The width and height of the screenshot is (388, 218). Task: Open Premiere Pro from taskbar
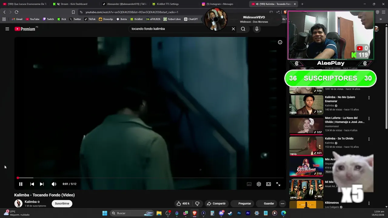coord(248,213)
